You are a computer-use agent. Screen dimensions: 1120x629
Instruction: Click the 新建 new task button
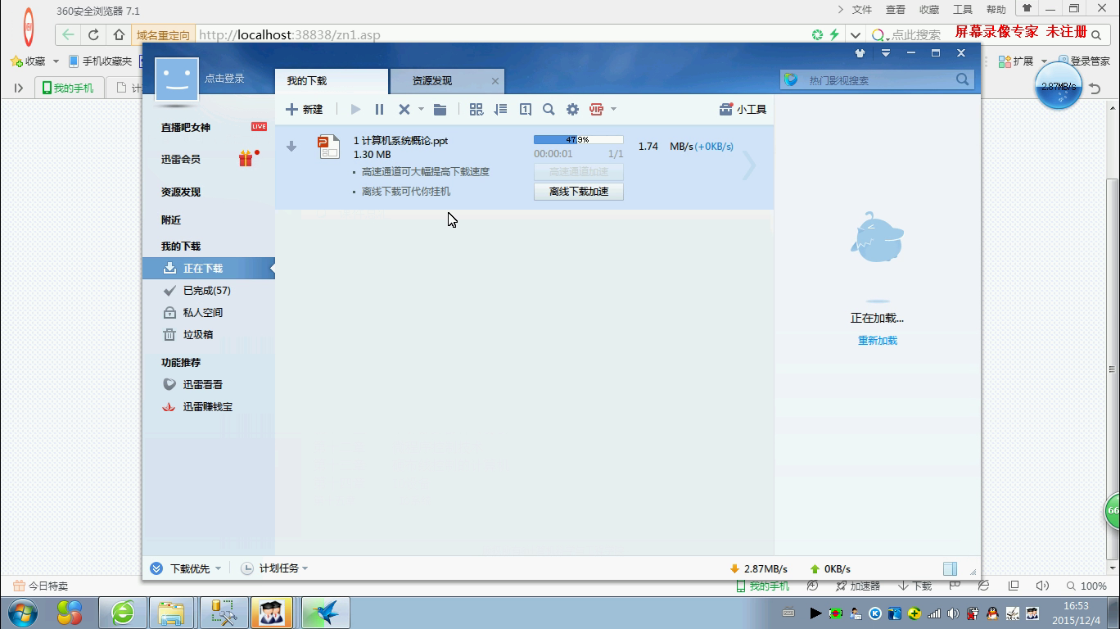[x=304, y=109]
